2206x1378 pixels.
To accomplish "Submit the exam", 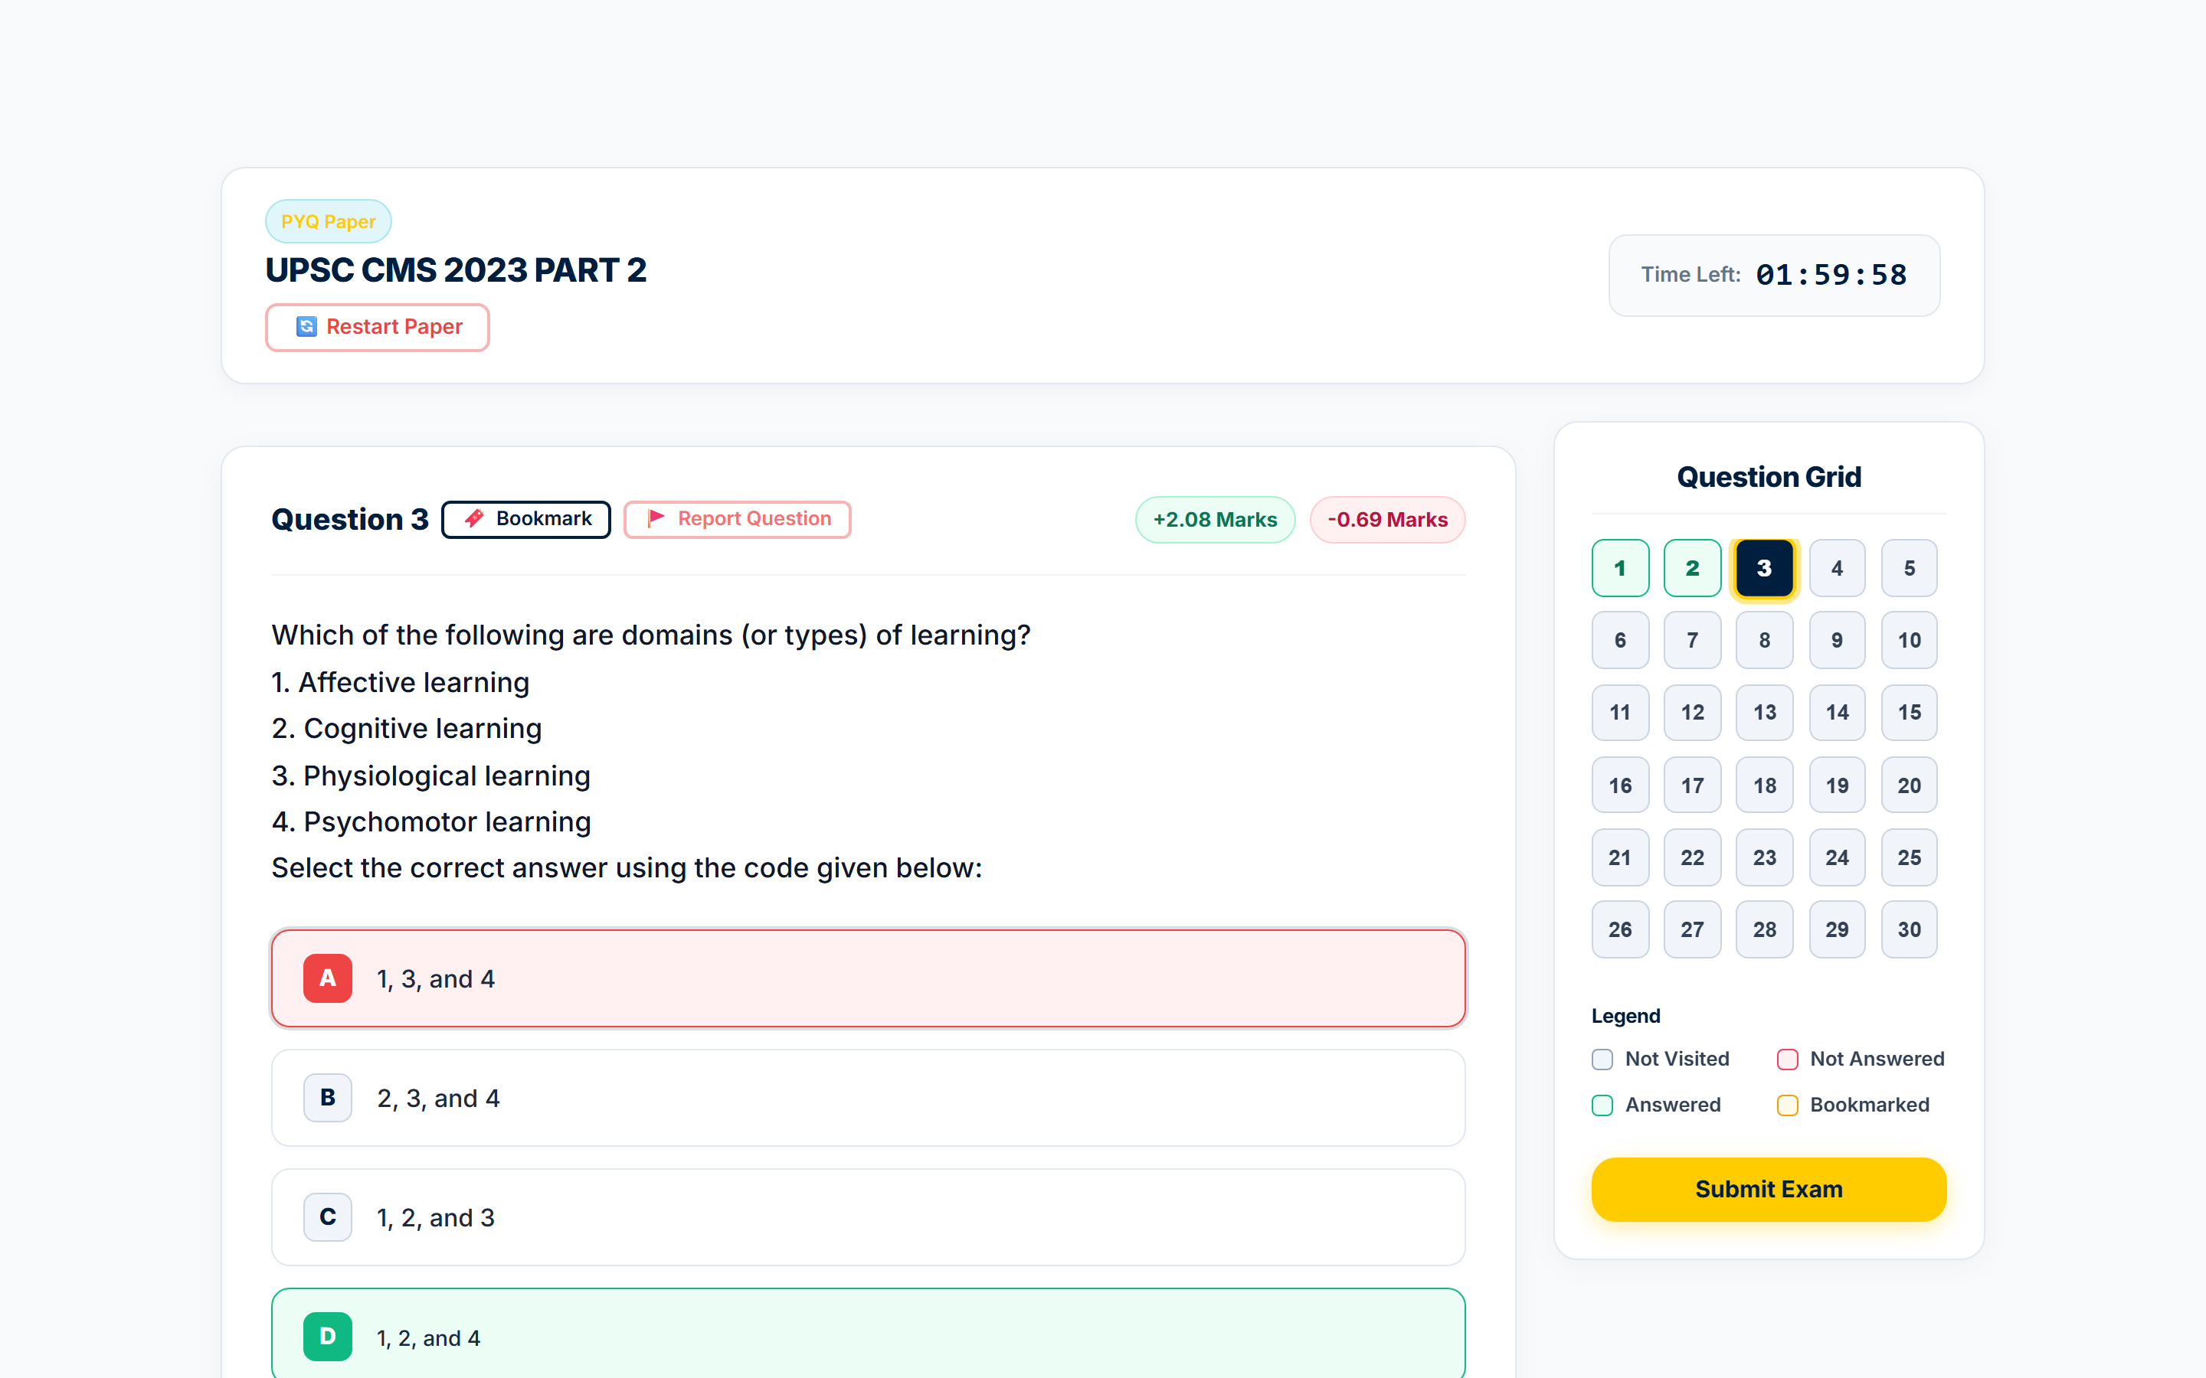I will [1769, 1188].
